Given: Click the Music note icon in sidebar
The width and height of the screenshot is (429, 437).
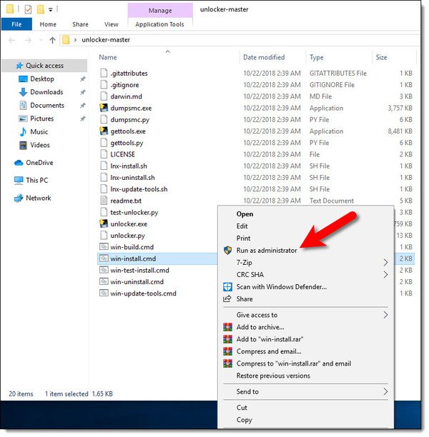Looking at the screenshot, I should click(x=23, y=131).
